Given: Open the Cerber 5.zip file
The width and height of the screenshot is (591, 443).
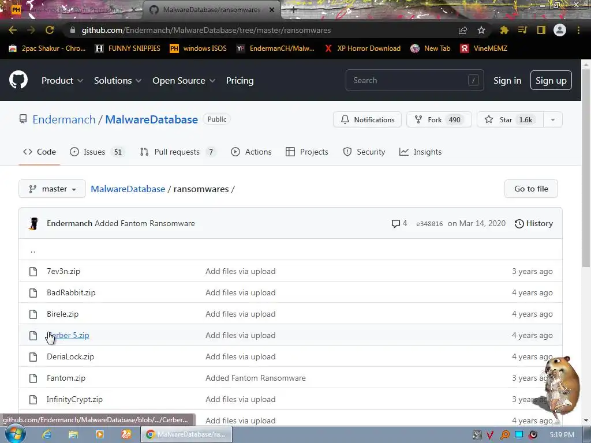Looking at the screenshot, I should coord(68,335).
